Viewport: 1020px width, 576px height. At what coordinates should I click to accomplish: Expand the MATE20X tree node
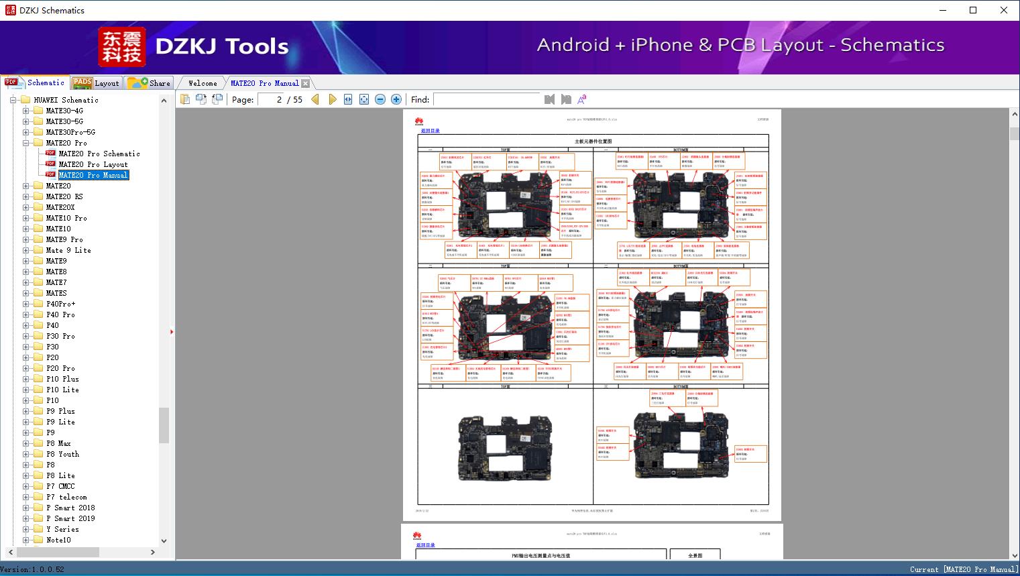[x=26, y=207]
